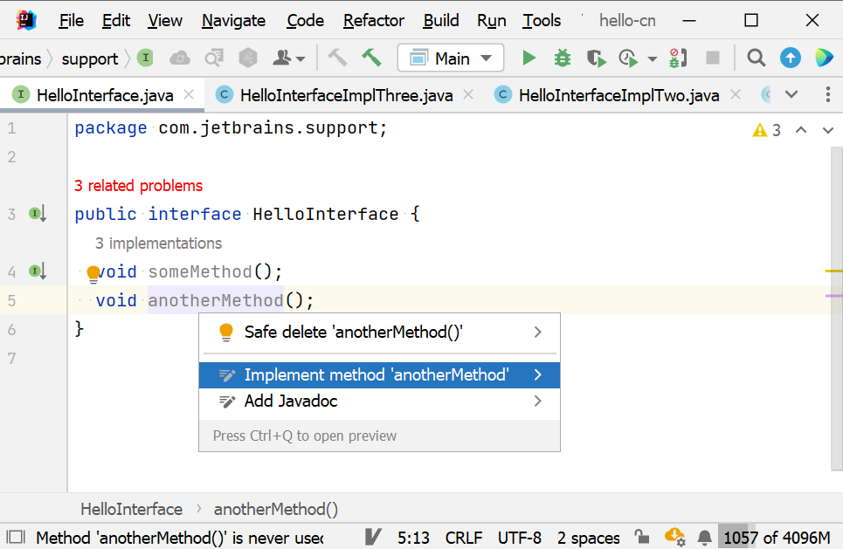Click the green Run button

click(529, 58)
